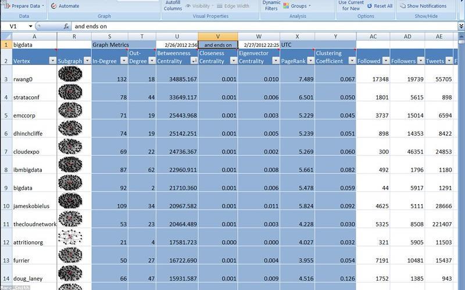Image resolution: width=465 pixels, height=290 pixels.
Task: Click the cloudexpo subgraph thumbnail
Action: 70,147
